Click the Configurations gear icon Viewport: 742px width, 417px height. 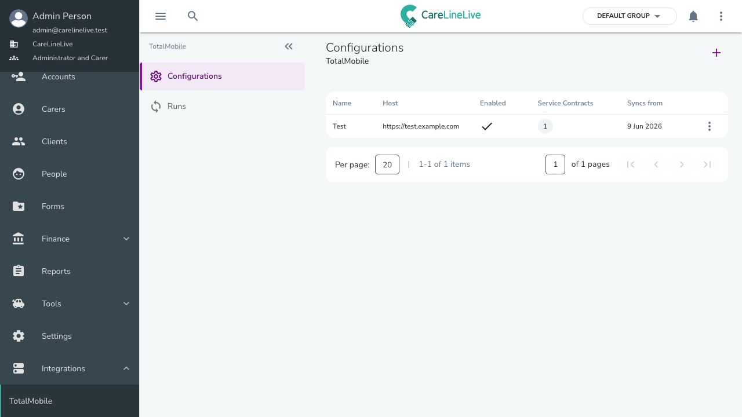click(x=156, y=76)
